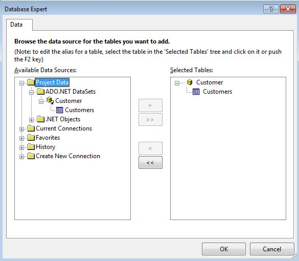Screen dimensions: 299x261
Task: Select the .NET Objects label
Action: (x=63, y=119)
